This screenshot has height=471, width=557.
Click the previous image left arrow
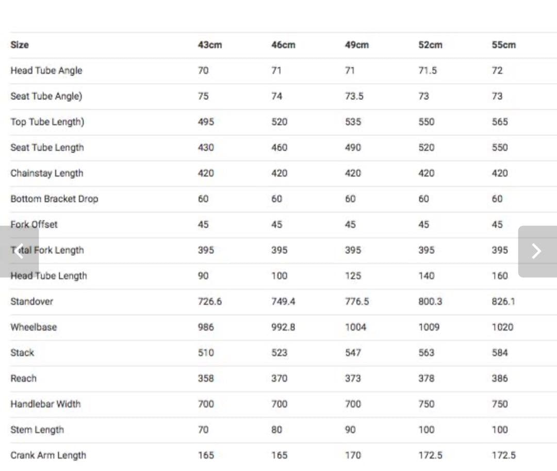(19, 251)
